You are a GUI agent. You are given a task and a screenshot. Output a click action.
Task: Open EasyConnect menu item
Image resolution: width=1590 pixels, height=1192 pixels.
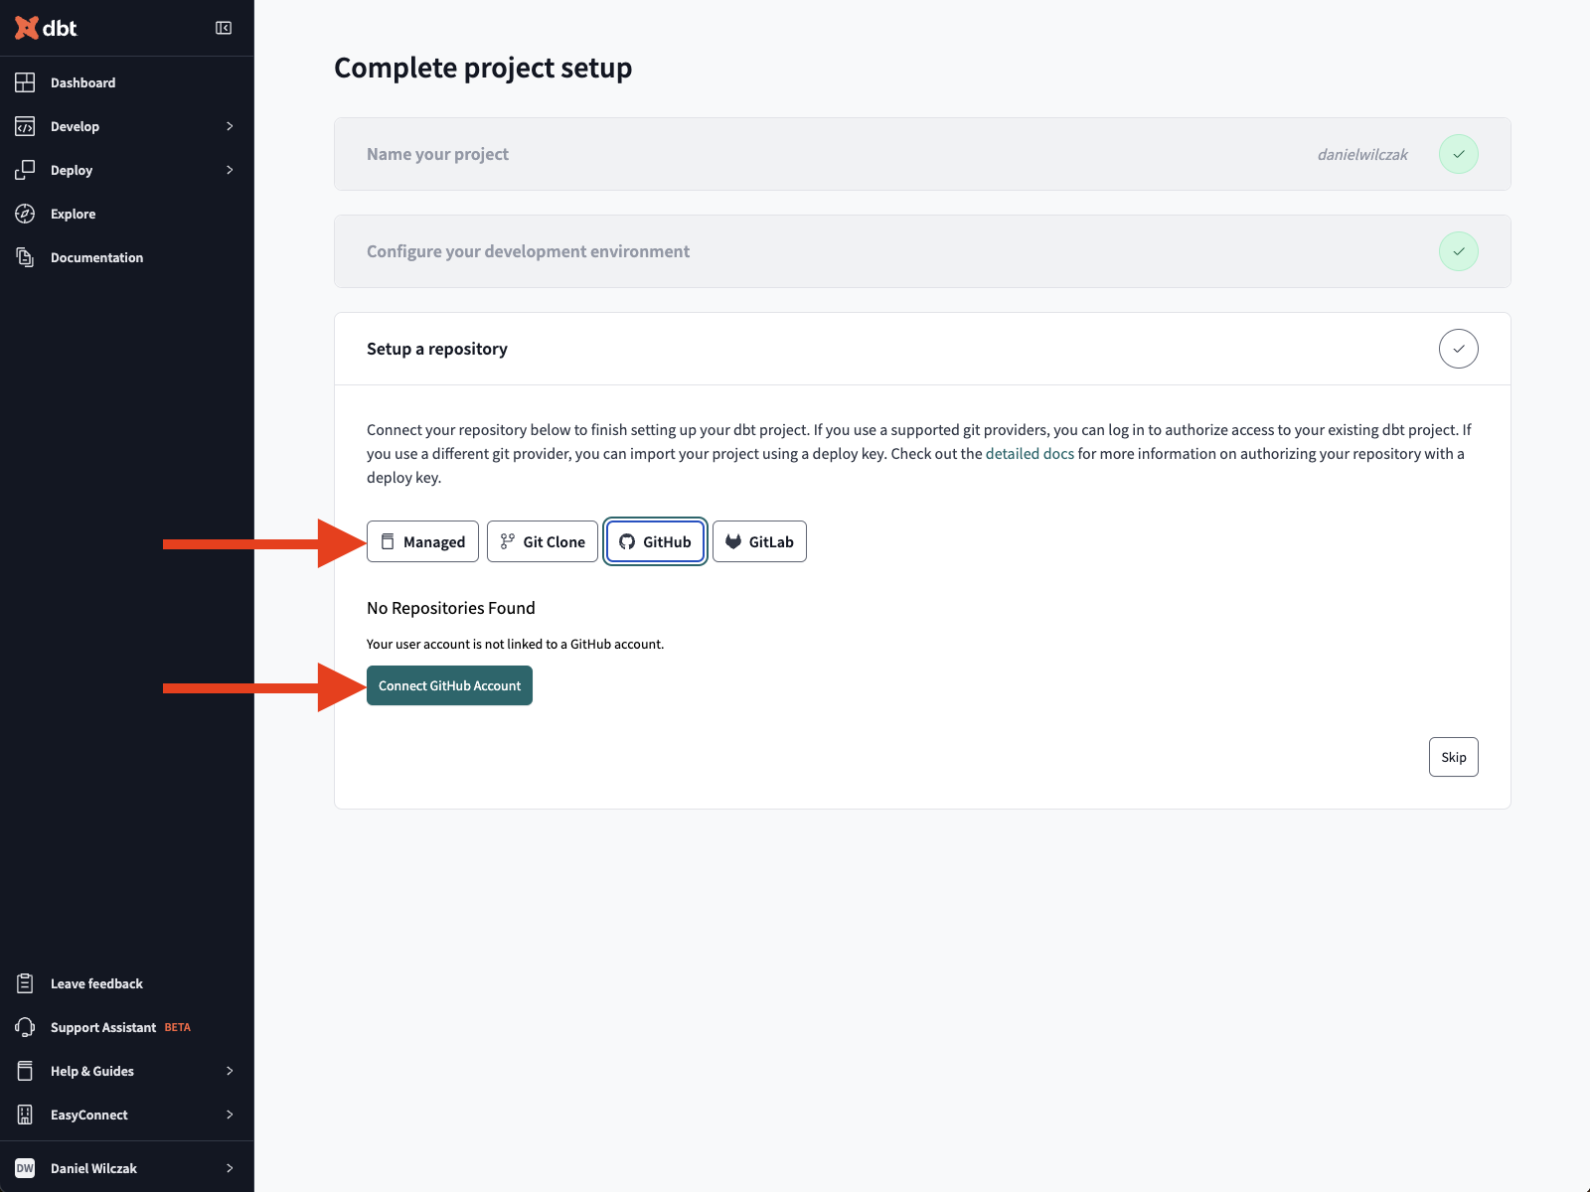pyautogui.click(x=127, y=1115)
